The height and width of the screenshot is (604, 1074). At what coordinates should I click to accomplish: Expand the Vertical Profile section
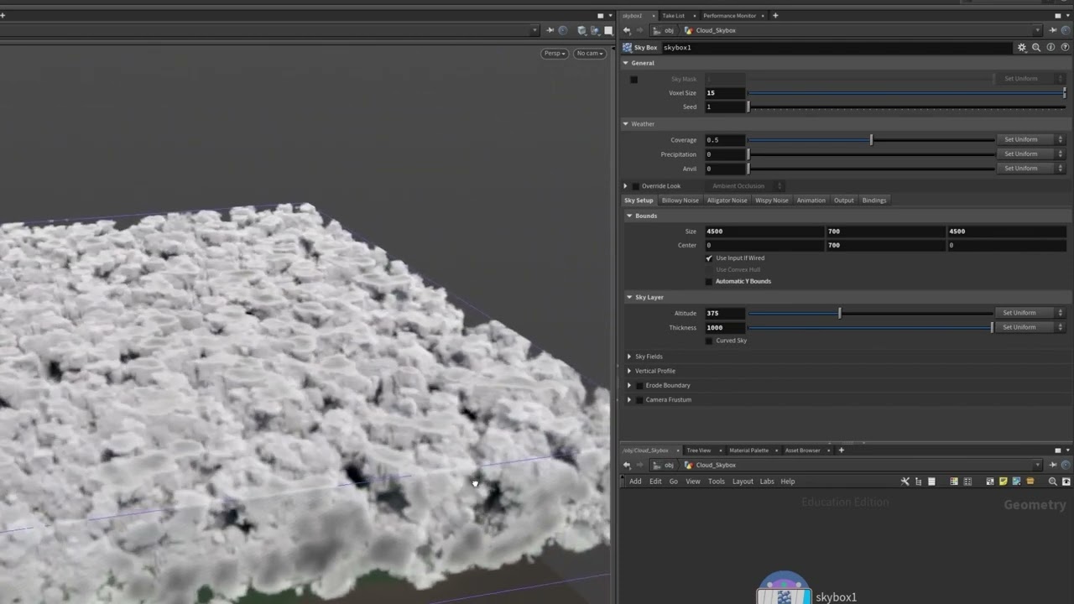(629, 371)
